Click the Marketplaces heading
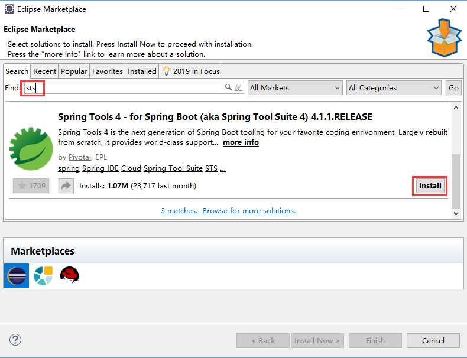467x358 pixels. tap(43, 251)
